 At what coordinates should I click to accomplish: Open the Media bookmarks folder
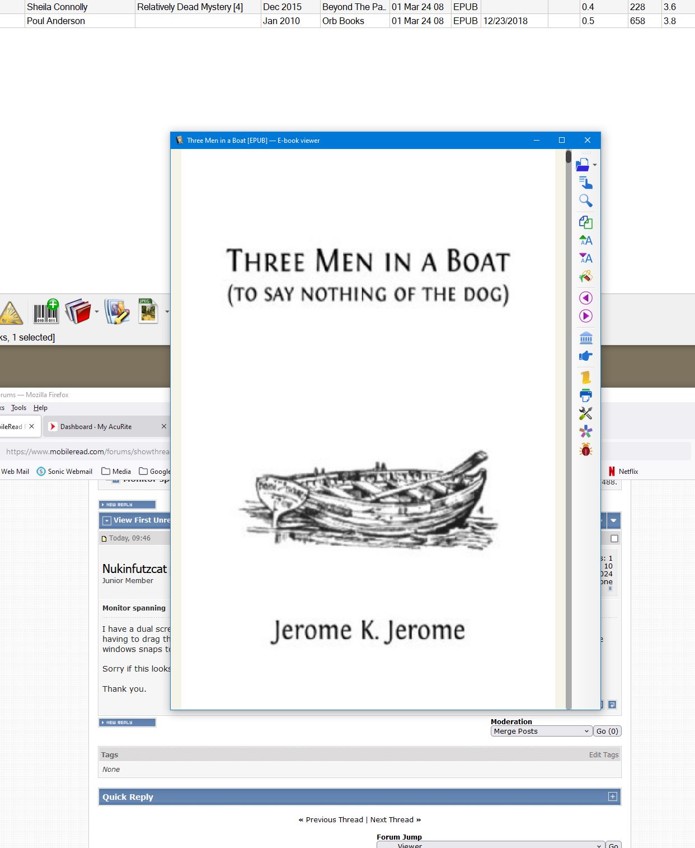point(116,472)
